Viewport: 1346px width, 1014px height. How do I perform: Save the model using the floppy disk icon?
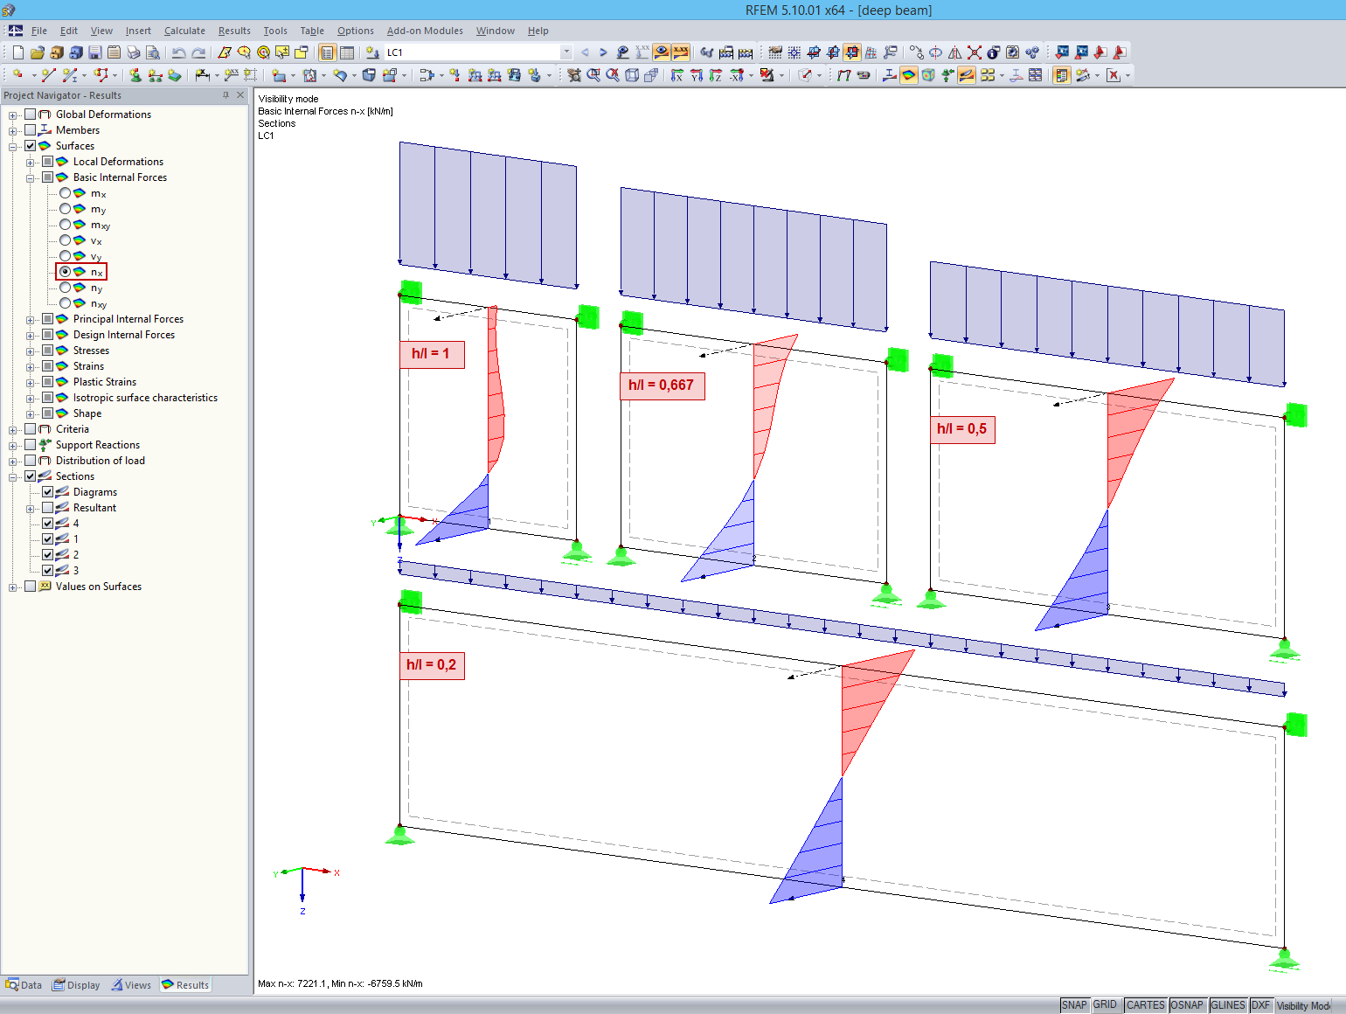click(x=95, y=52)
